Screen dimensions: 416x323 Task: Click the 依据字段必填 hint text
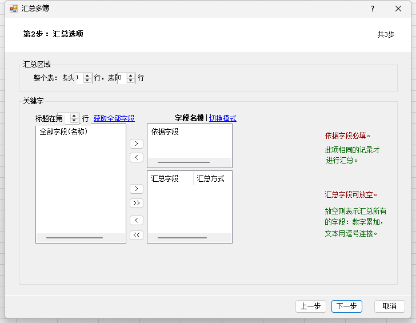(347, 135)
